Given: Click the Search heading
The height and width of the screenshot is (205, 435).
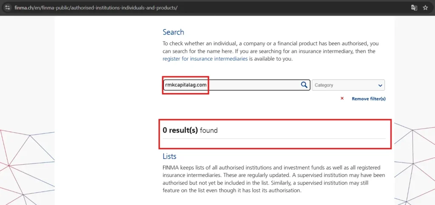Looking at the screenshot, I should point(173,32).
